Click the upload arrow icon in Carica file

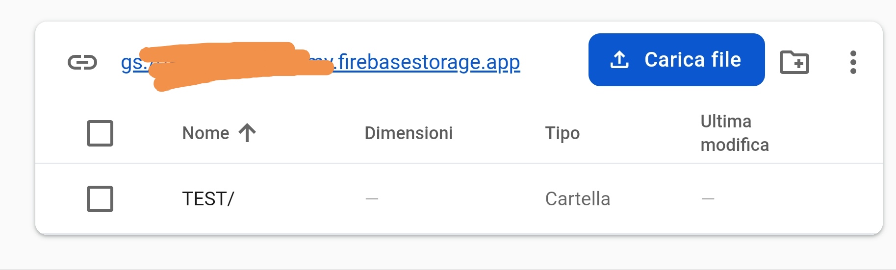tap(619, 60)
